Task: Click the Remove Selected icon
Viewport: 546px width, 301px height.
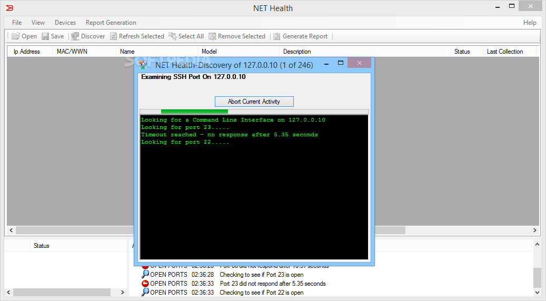Action: coord(212,36)
